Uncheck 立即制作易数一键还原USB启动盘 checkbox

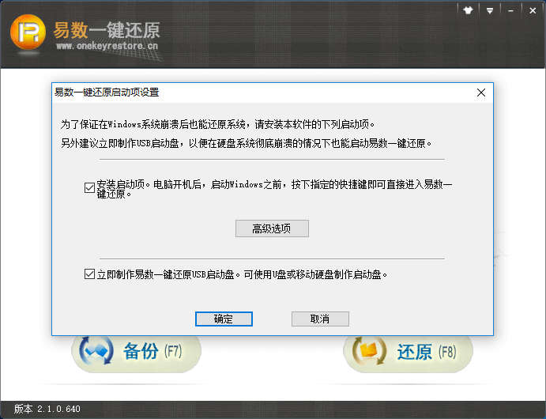89,274
